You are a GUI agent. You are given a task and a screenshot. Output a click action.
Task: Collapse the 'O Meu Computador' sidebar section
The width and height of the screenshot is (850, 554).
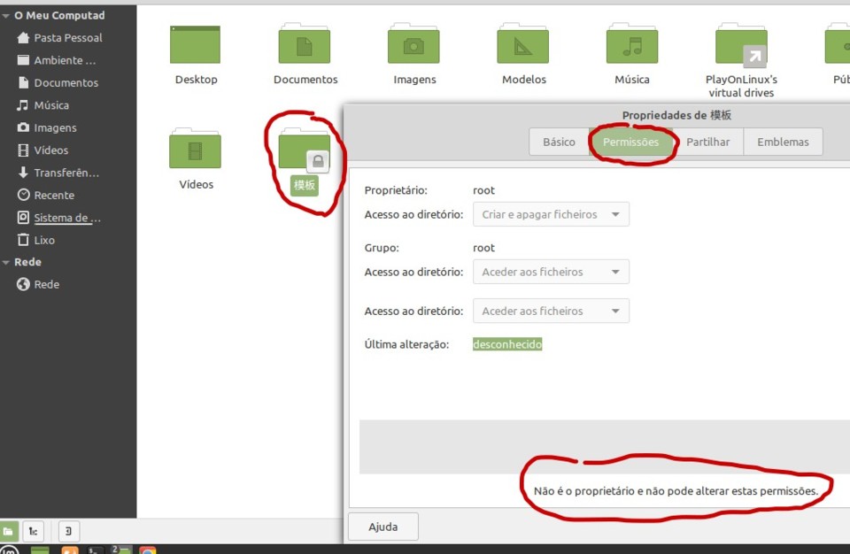point(6,16)
